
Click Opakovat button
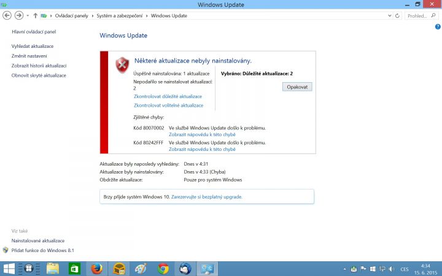(x=297, y=87)
